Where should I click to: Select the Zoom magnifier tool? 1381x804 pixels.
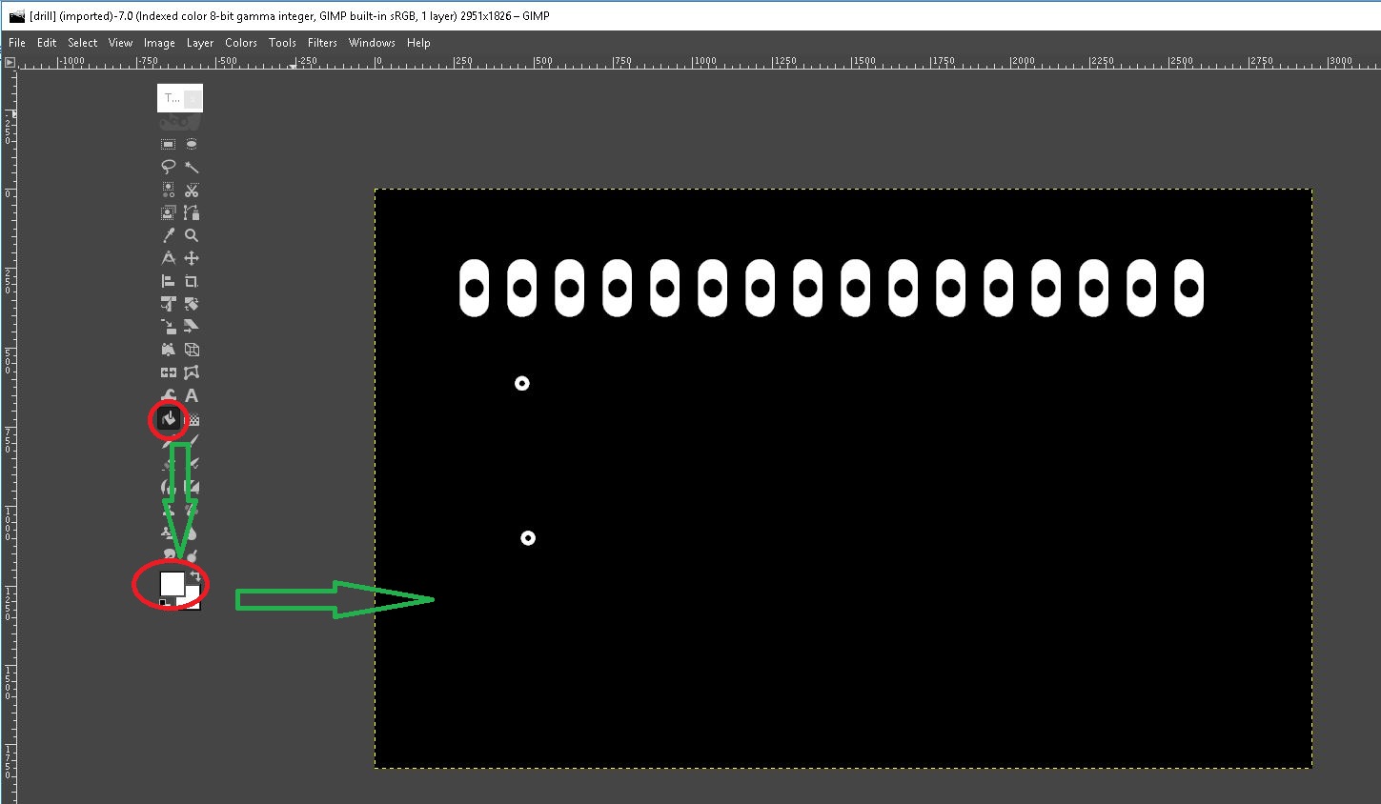click(192, 235)
